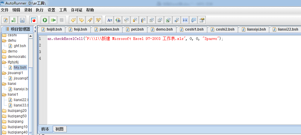The width and height of the screenshot is (301, 135).
Task: Switch to the feiji.bsh tab
Action: (78, 29)
